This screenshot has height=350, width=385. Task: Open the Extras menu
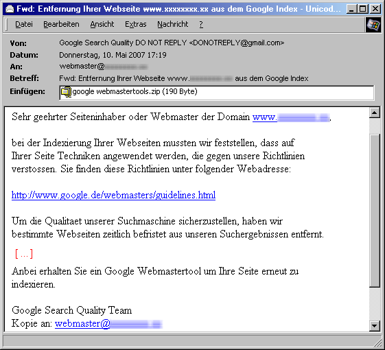135,24
